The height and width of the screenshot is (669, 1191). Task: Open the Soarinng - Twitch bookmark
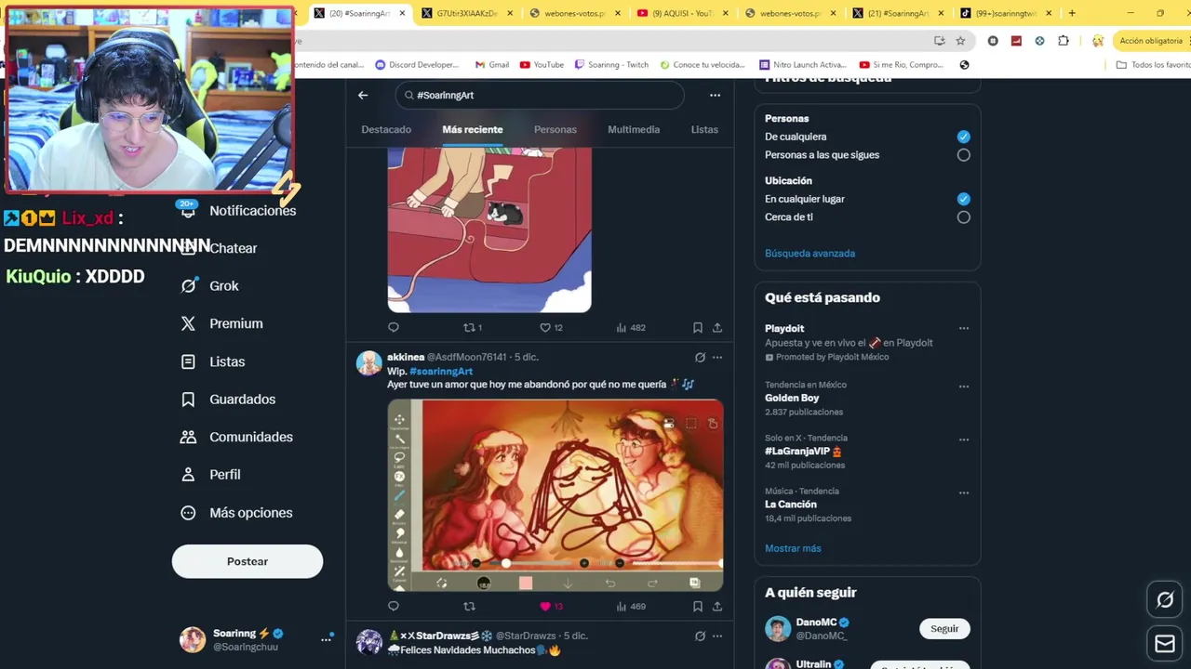click(611, 65)
